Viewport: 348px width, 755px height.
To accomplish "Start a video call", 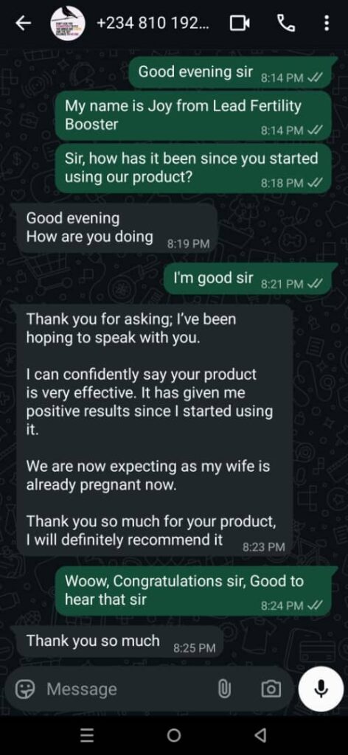I will coord(240,23).
